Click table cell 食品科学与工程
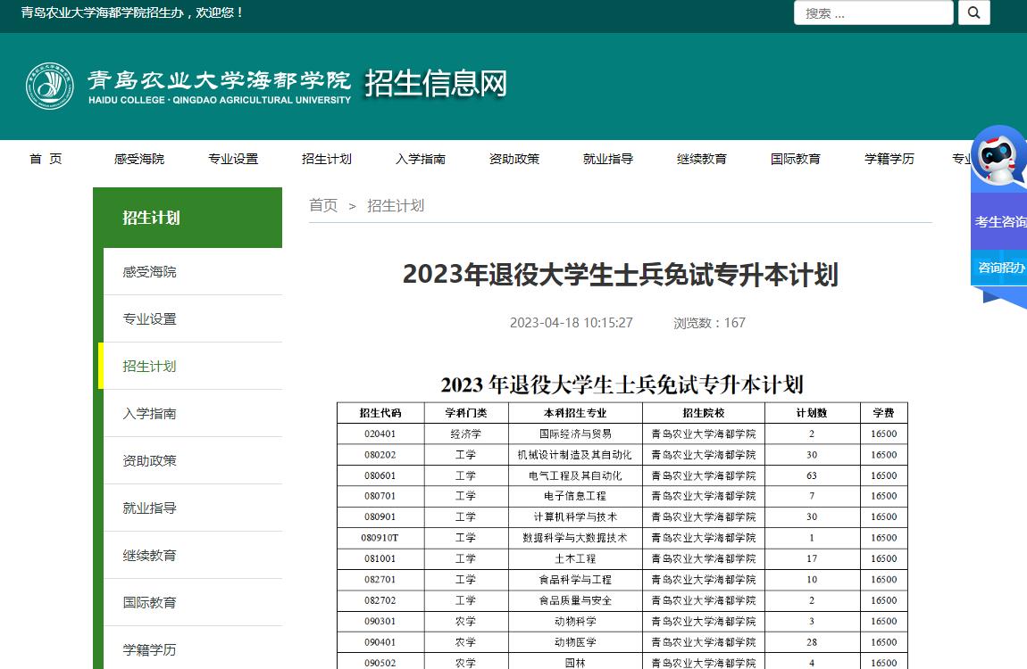The image size is (1027, 669). (575, 580)
